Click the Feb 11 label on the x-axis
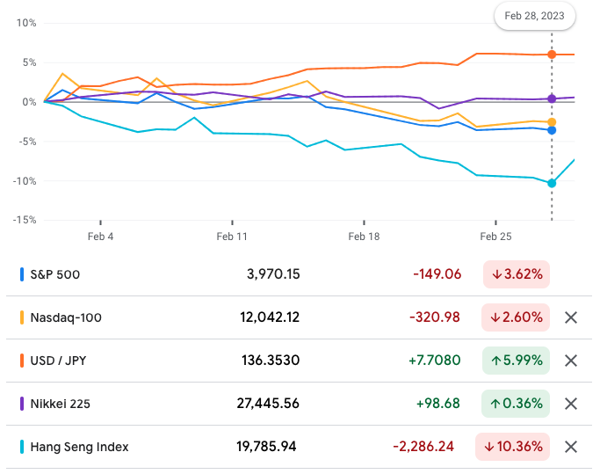 tap(232, 237)
